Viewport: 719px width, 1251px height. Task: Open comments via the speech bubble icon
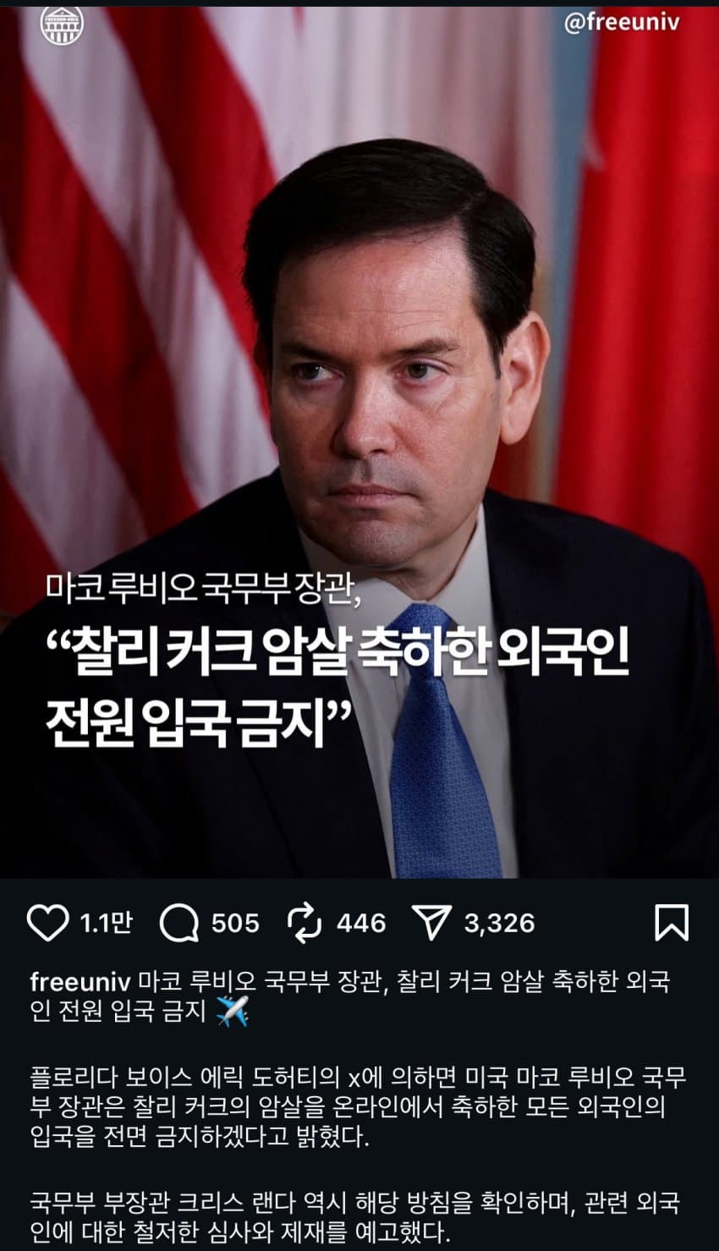coord(179,923)
